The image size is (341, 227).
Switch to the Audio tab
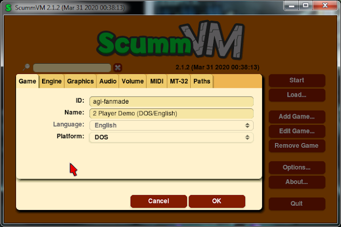(x=108, y=81)
